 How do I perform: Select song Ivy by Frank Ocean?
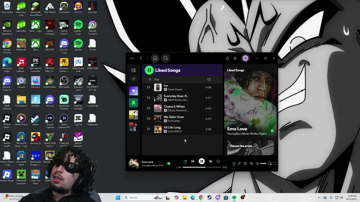pyautogui.click(x=182, y=87)
